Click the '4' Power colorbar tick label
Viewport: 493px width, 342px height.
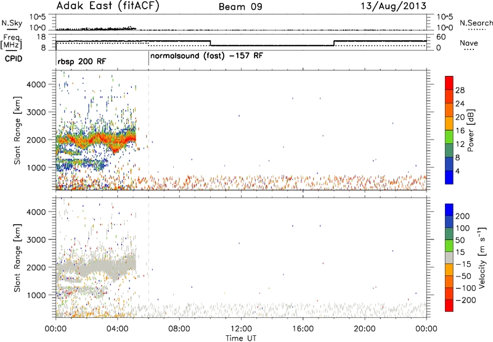click(x=457, y=171)
